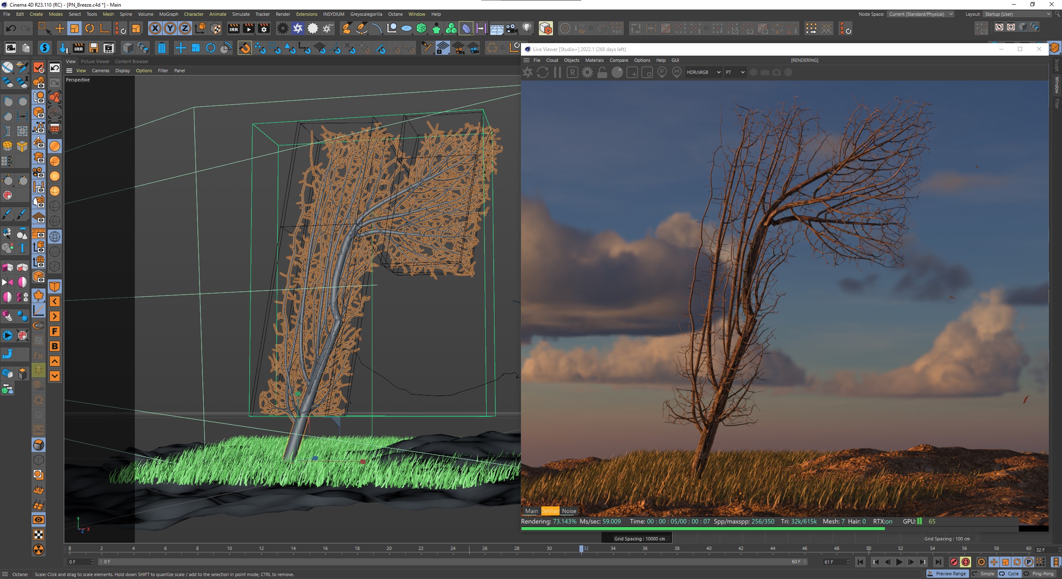The width and height of the screenshot is (1062, 579).
Task: Click frame 50 on the timeline ruler
Action: click(x=868, y=549)
